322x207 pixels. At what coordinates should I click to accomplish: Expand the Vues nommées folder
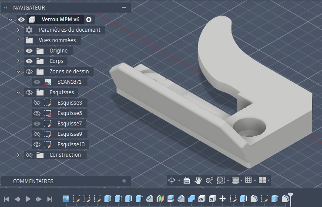(x=18, y=40)
